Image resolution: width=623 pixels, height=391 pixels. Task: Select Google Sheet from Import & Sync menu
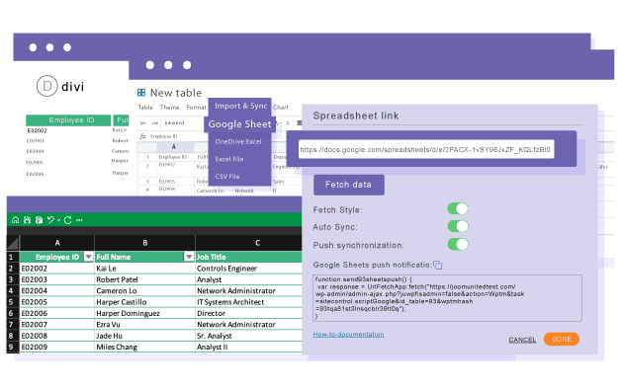click(239, 124)
